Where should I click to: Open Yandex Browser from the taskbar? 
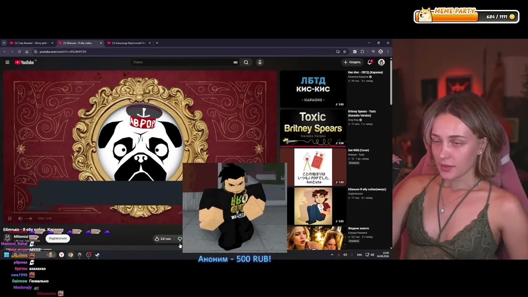(61, 255)
